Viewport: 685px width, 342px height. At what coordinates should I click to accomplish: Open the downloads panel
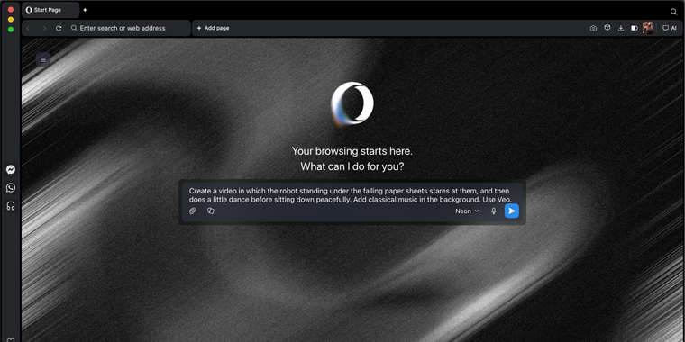tap(621, 28)
